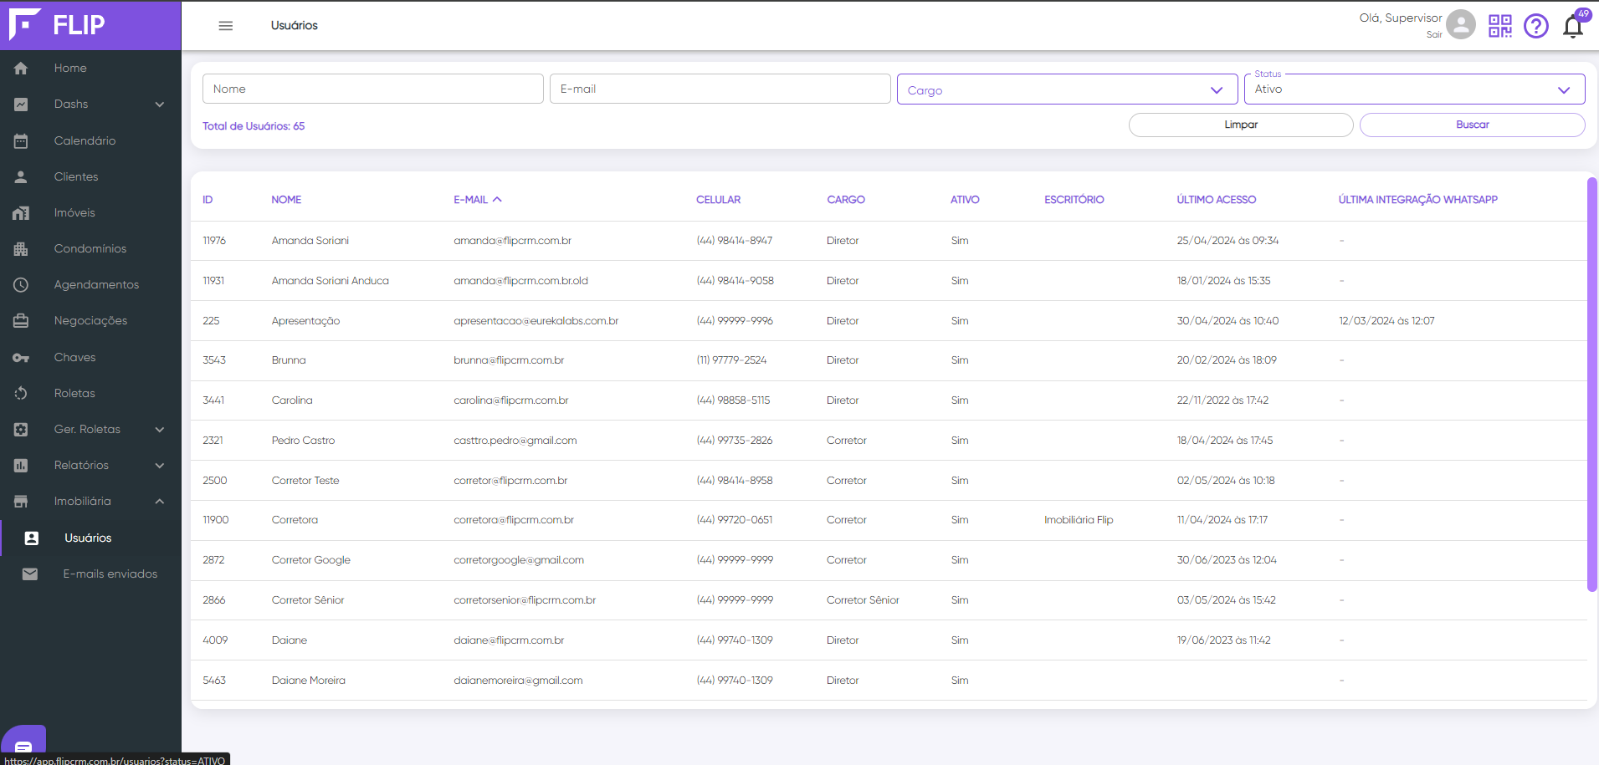Open the chat widget bubble

click(23, 743)
